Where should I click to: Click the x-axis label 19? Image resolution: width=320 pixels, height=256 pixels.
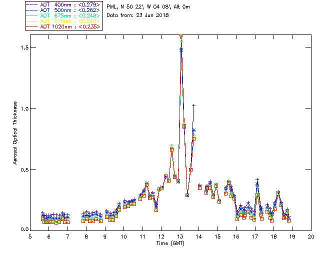292,236
